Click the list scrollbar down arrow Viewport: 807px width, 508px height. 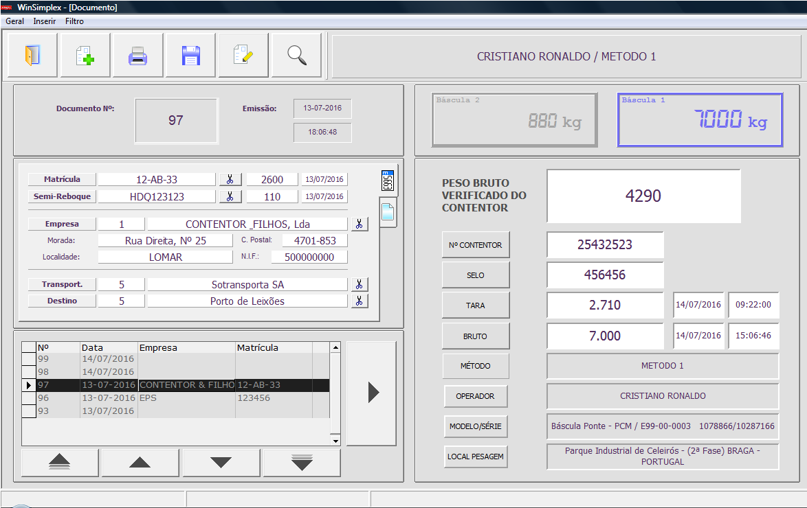pos(335,440)
